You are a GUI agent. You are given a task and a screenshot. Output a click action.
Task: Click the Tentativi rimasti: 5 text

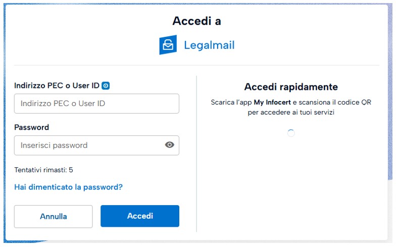[43, 170]
